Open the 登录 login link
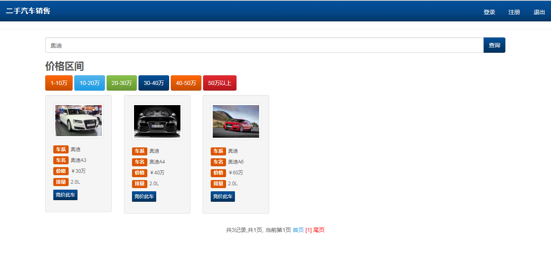551x267 pixels. coord(489,12)
